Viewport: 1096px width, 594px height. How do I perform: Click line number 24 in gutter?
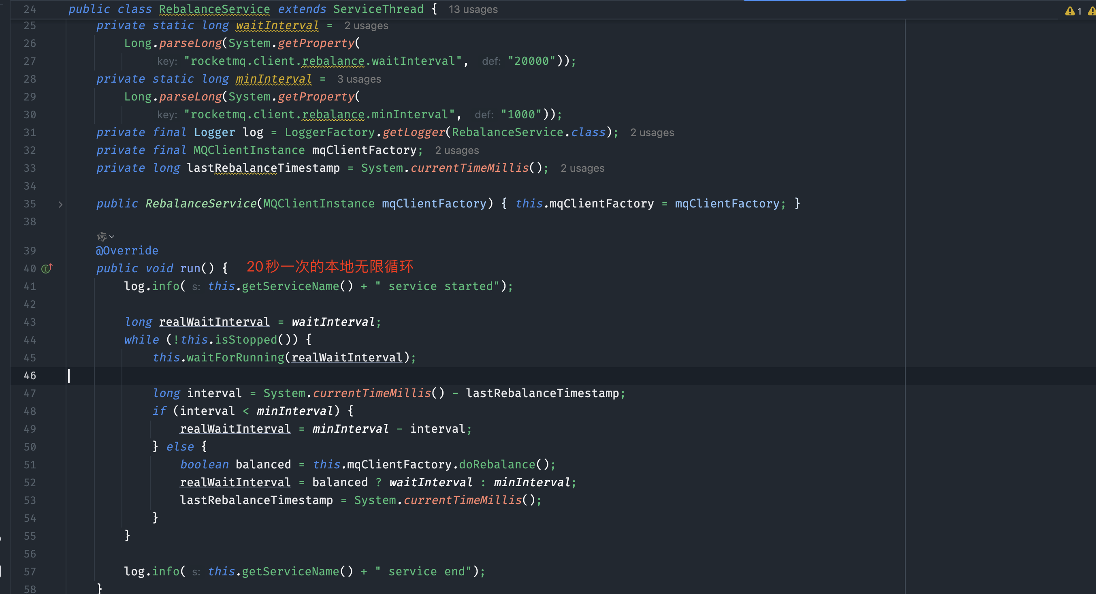30,9
